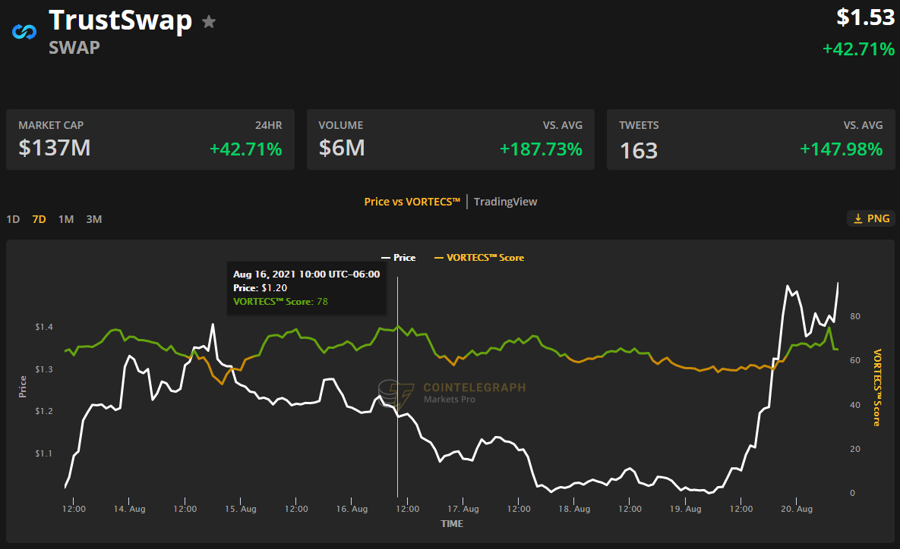Click the TrustSwap logo icon
900x549 pixels.
pos(24,32)
